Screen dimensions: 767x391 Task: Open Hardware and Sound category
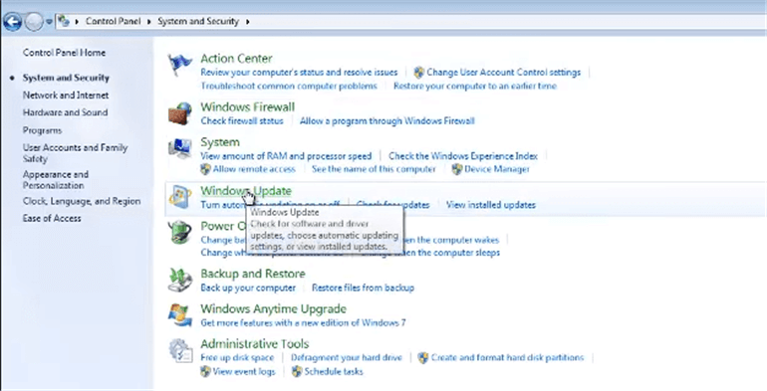point(65,112)
